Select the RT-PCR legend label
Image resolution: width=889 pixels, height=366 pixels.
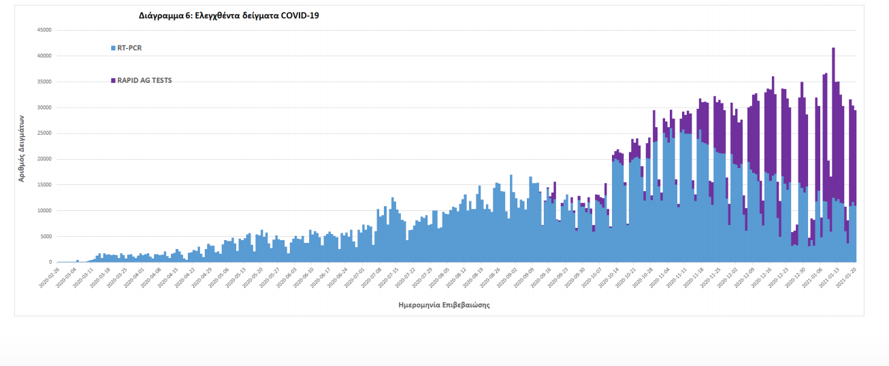(x=129, y=48)
